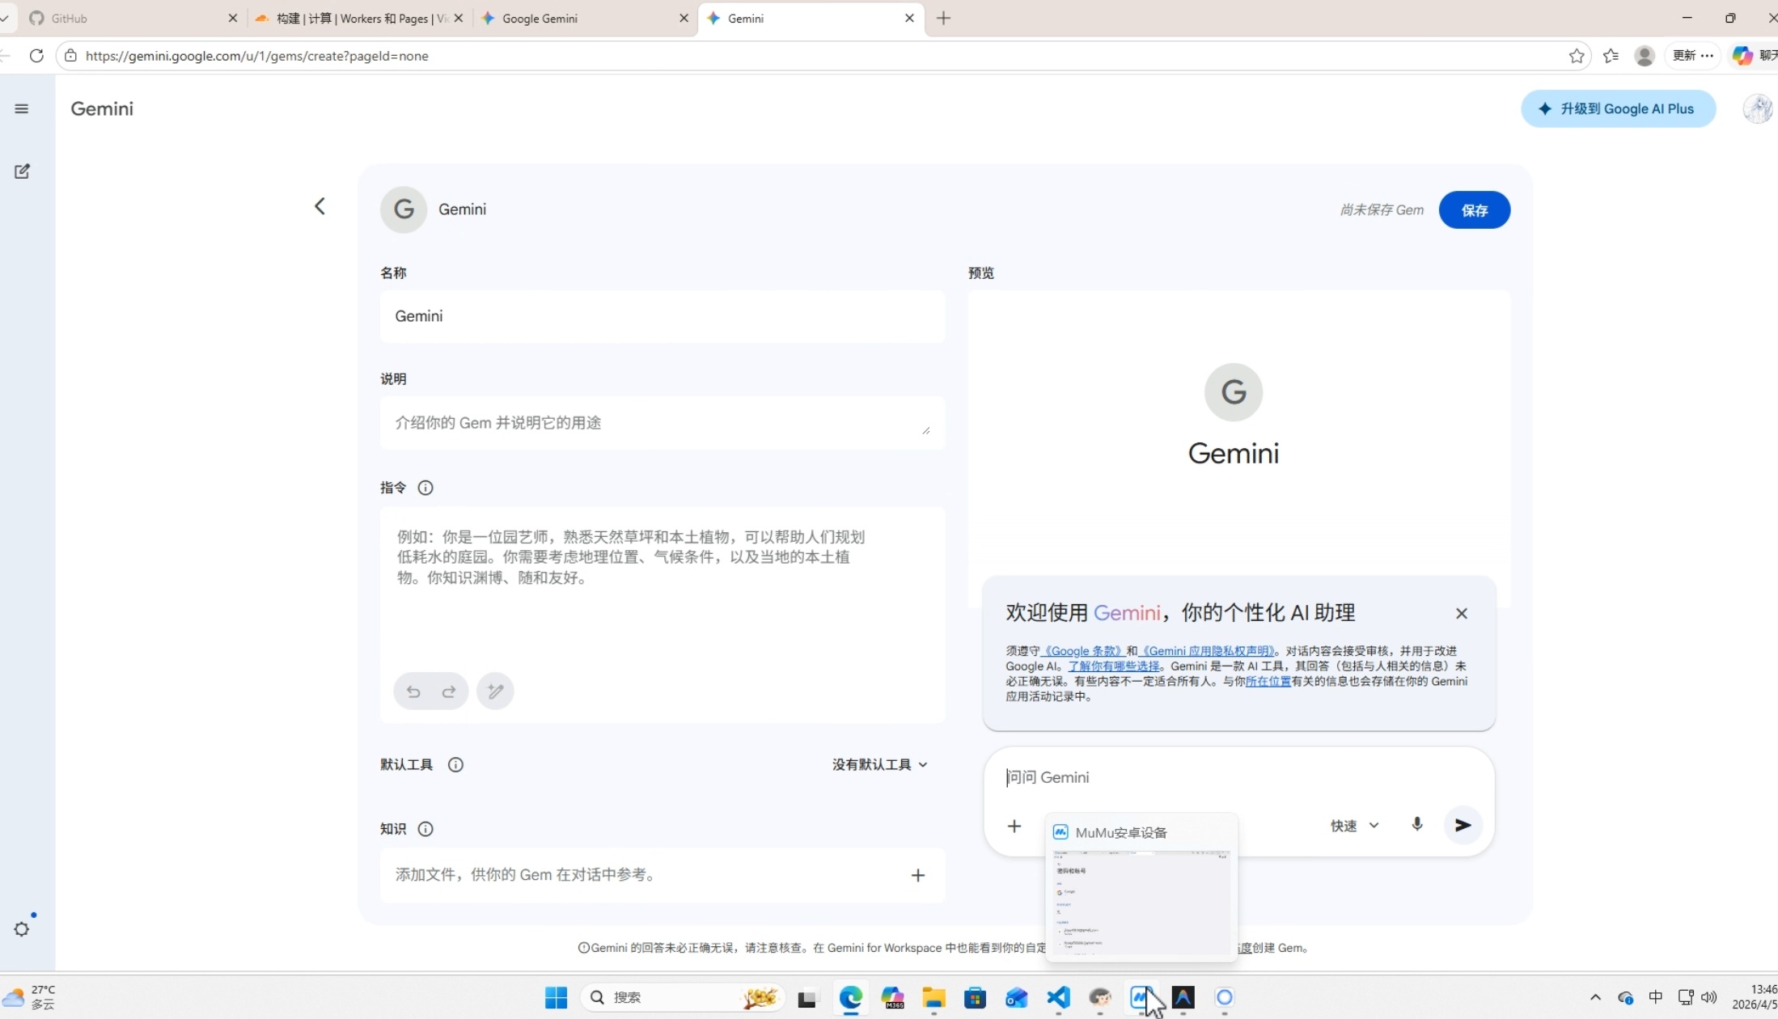This screenshot has width=1778, height=1019.
Task: Open the settings gear in the sidebar
Action: [22, 929]
